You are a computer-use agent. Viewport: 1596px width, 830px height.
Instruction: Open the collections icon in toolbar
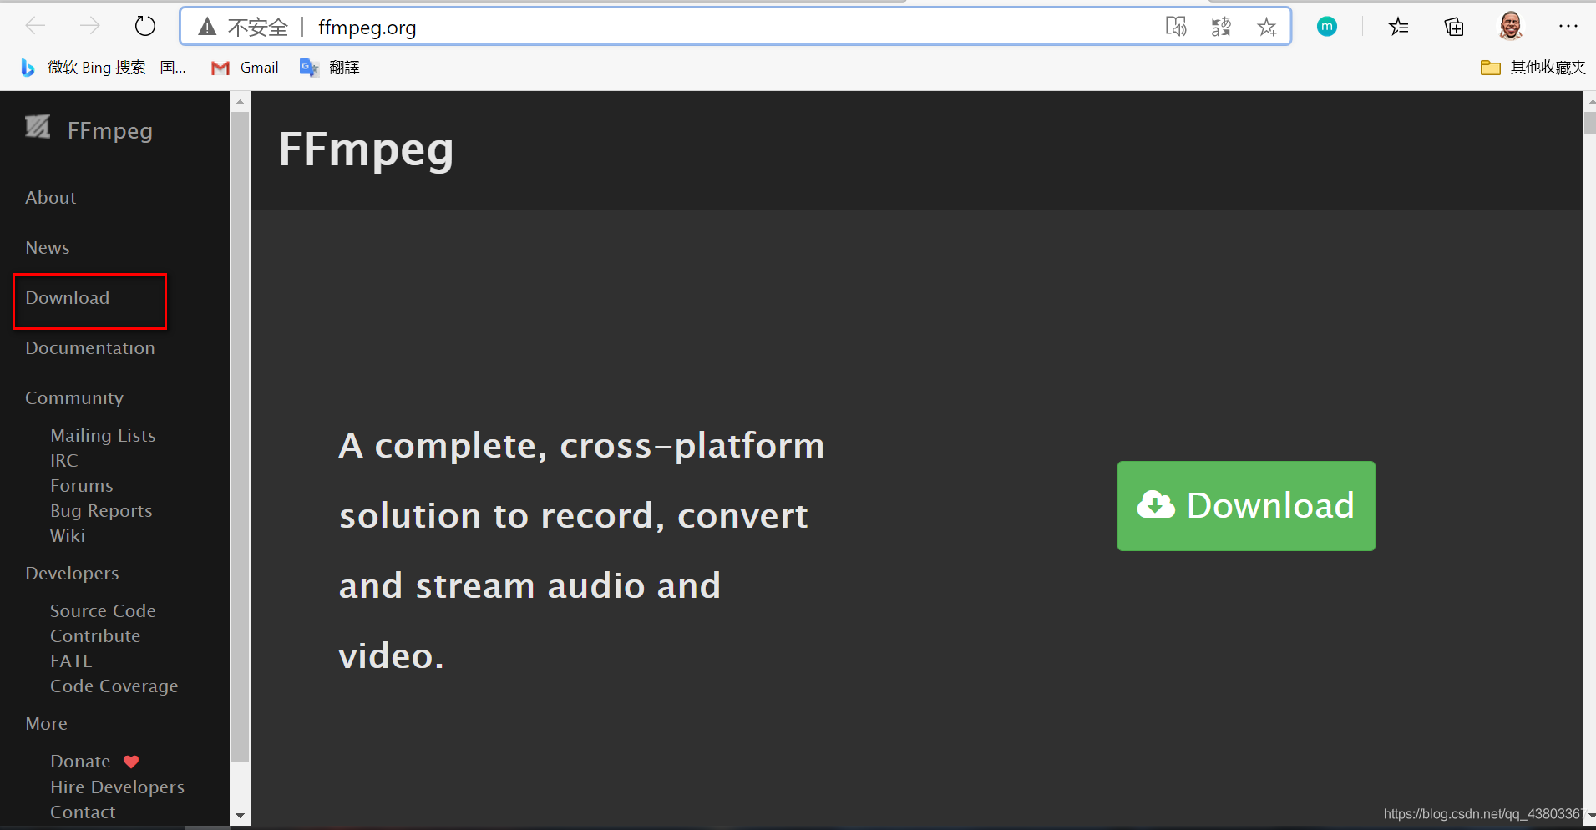[x=1454, y=27]
